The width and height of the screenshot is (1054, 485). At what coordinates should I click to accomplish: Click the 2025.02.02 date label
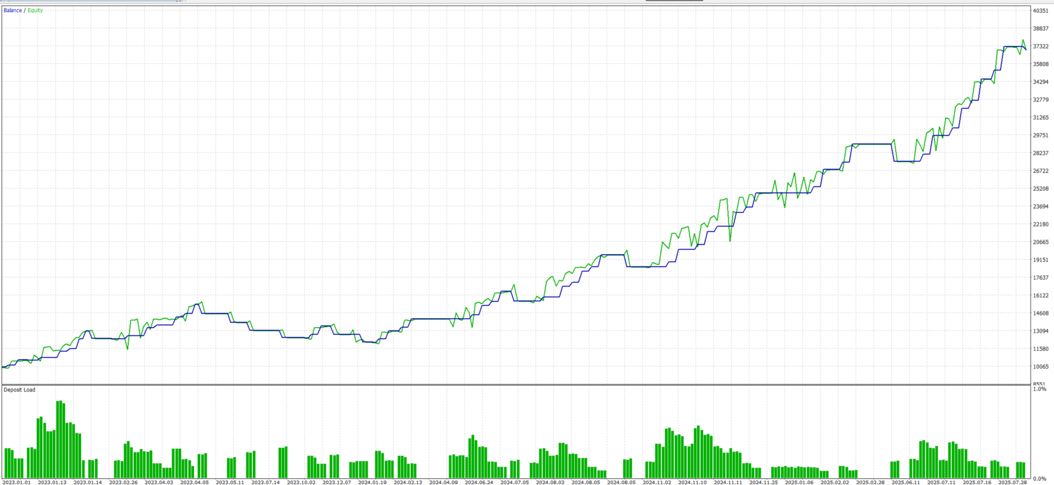click(834, 482)
